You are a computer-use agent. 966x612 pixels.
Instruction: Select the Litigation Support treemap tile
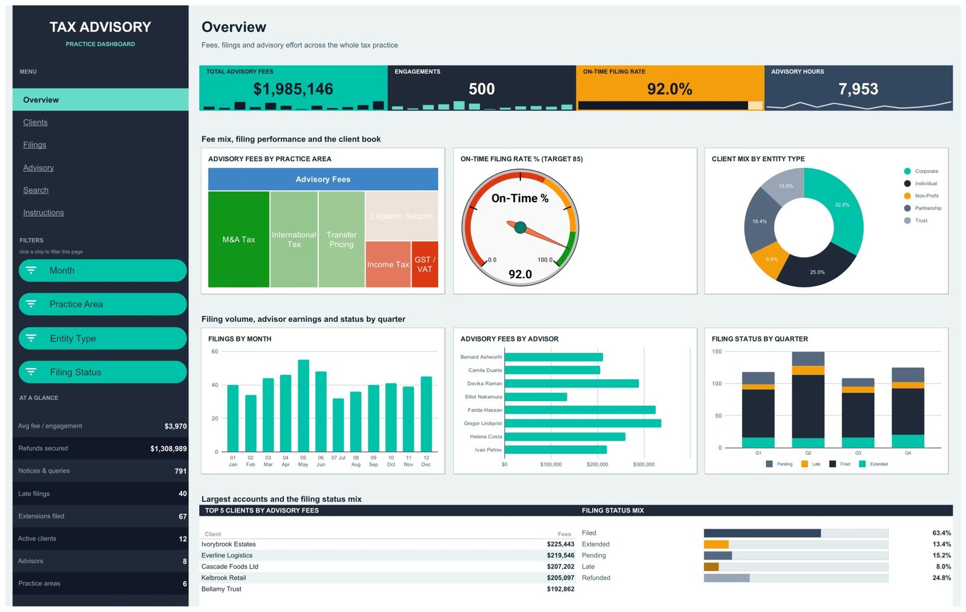pos(401,216)
